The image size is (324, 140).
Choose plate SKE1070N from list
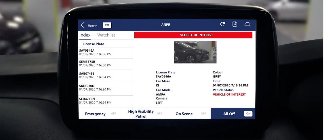pos(105,88)
